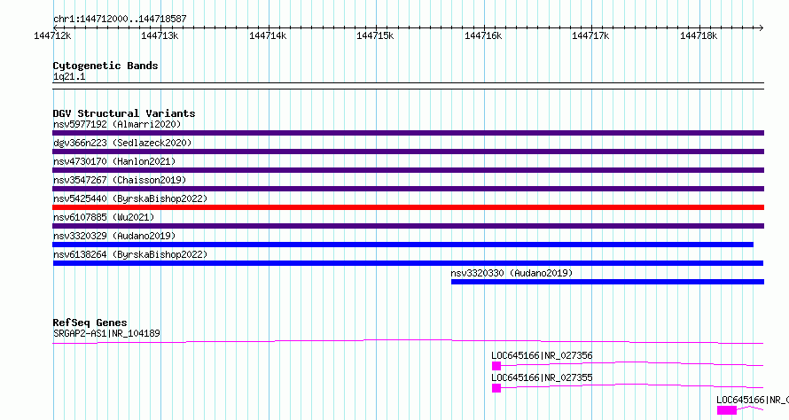The height and width of the screenshot is (420, 789).
Task: Click the chr1:144712000..144718587 region label
Action: [120, 19]
